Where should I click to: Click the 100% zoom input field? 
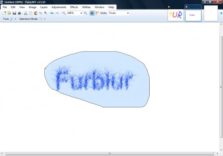pos(73,13)
